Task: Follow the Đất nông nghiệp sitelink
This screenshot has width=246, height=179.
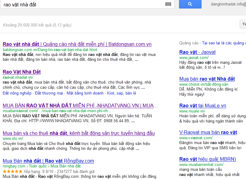Action: 17,93
